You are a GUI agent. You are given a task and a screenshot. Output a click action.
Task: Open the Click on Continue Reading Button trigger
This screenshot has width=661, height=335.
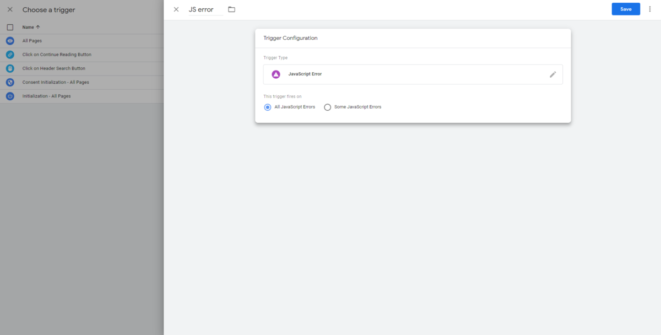click(x=57, y=55)
